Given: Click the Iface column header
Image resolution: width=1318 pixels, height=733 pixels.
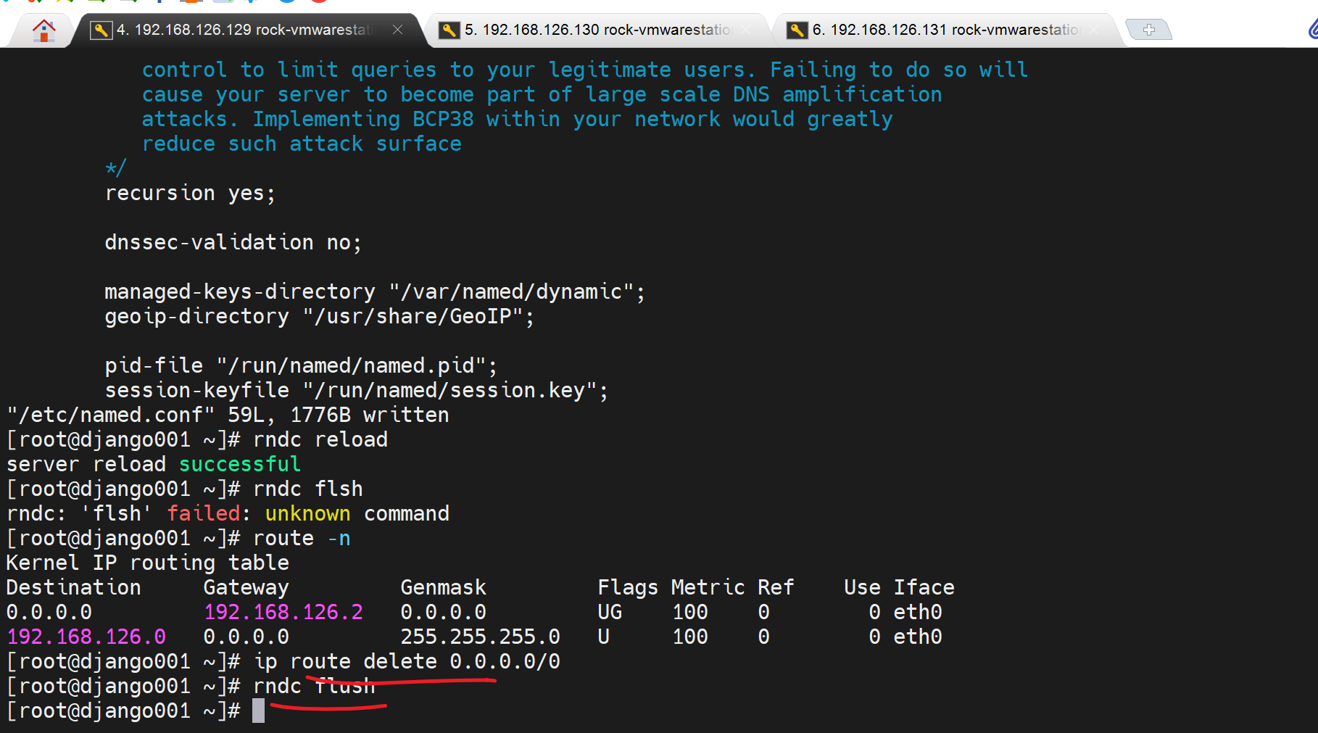Looking at the screenshot, I should pos(924,587).
